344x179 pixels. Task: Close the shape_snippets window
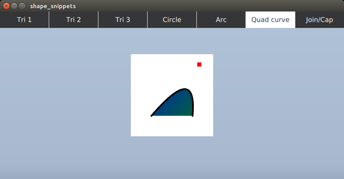pos(6,6)
